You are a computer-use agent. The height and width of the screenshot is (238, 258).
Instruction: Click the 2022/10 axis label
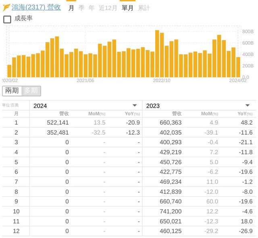[x=162, y=80]
